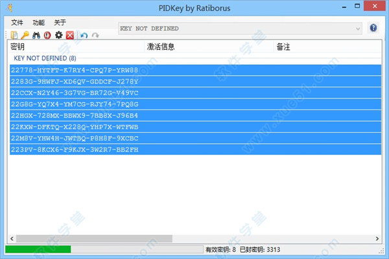
Task: Click the green progress bar
Action: (38, 249)
